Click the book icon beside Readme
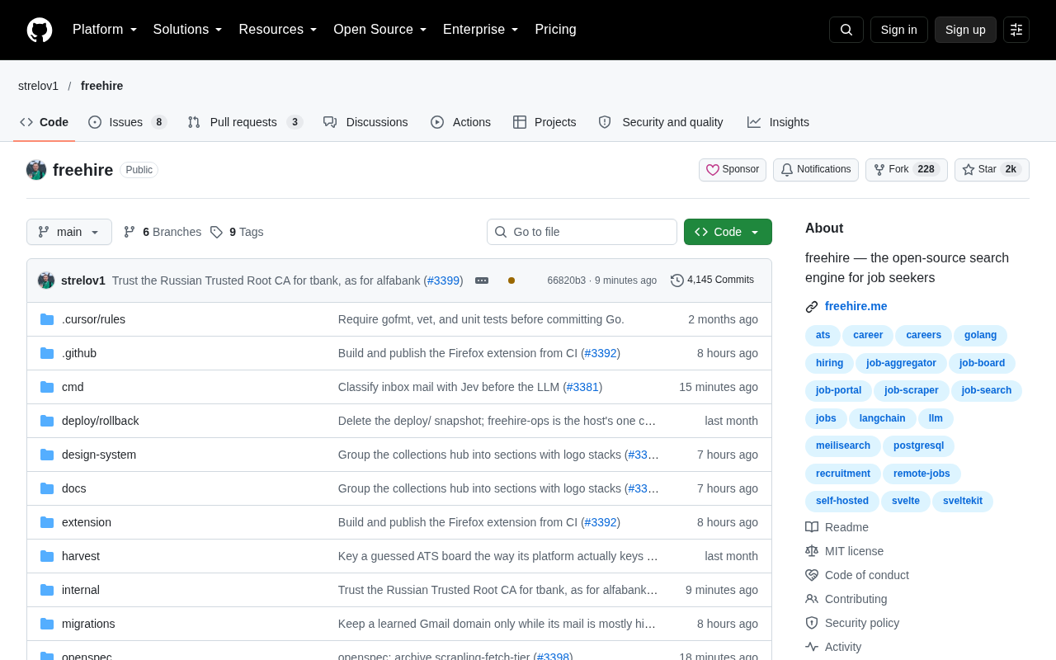This screenshot has width=1056, height=660. (x=812, y=527)
